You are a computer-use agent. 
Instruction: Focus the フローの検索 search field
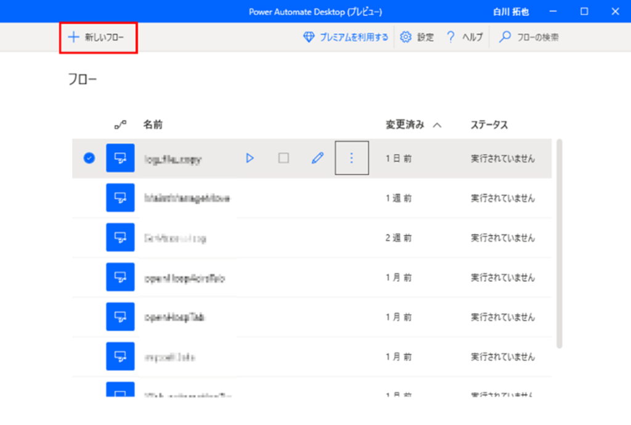tap(529, 38)
